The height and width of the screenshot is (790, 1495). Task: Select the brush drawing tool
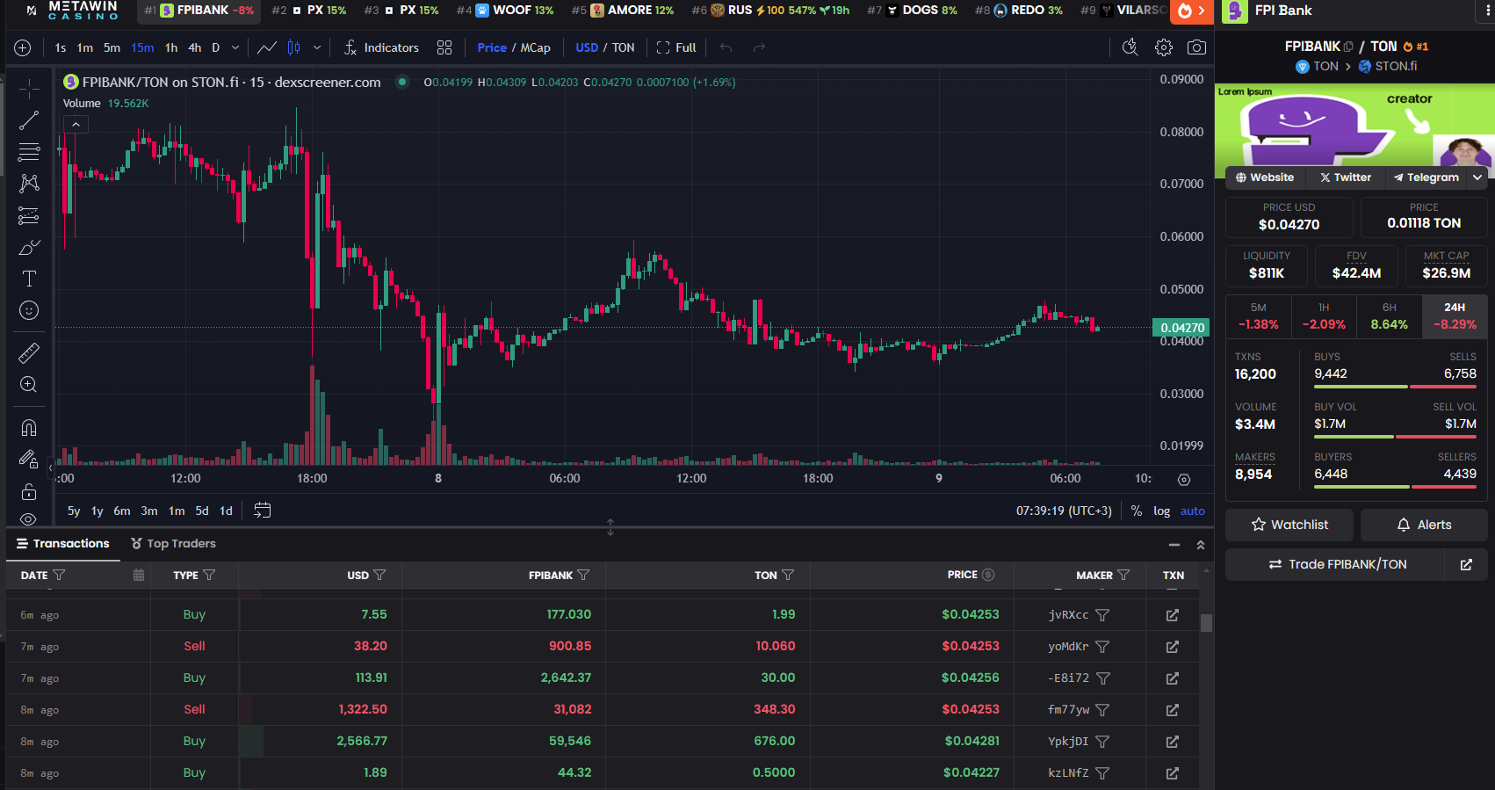tap(29, 247)
